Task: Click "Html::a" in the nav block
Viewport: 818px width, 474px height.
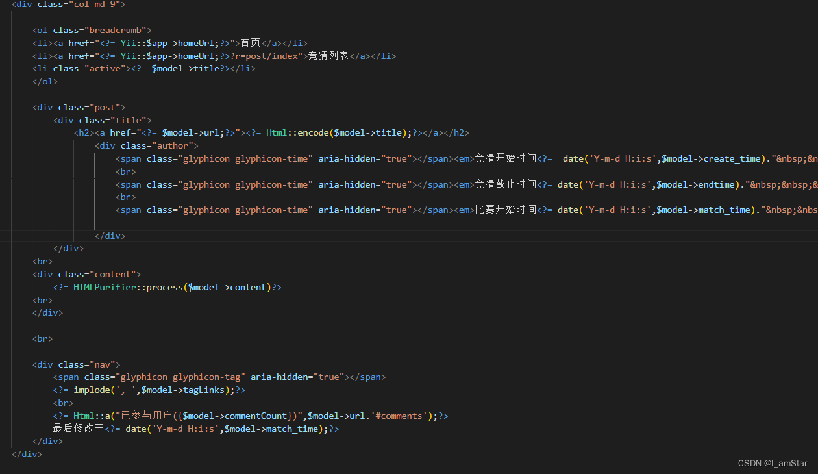Action: (92, 416)
